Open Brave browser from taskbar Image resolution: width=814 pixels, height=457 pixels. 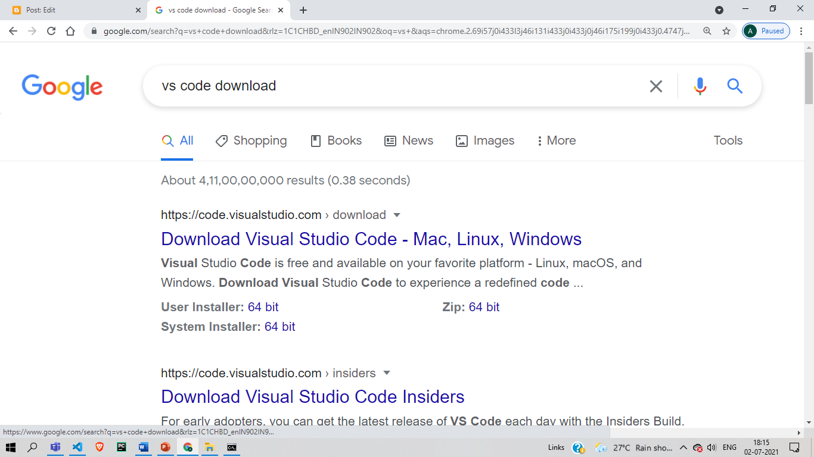pyautogui.click(x=100, y=447)
